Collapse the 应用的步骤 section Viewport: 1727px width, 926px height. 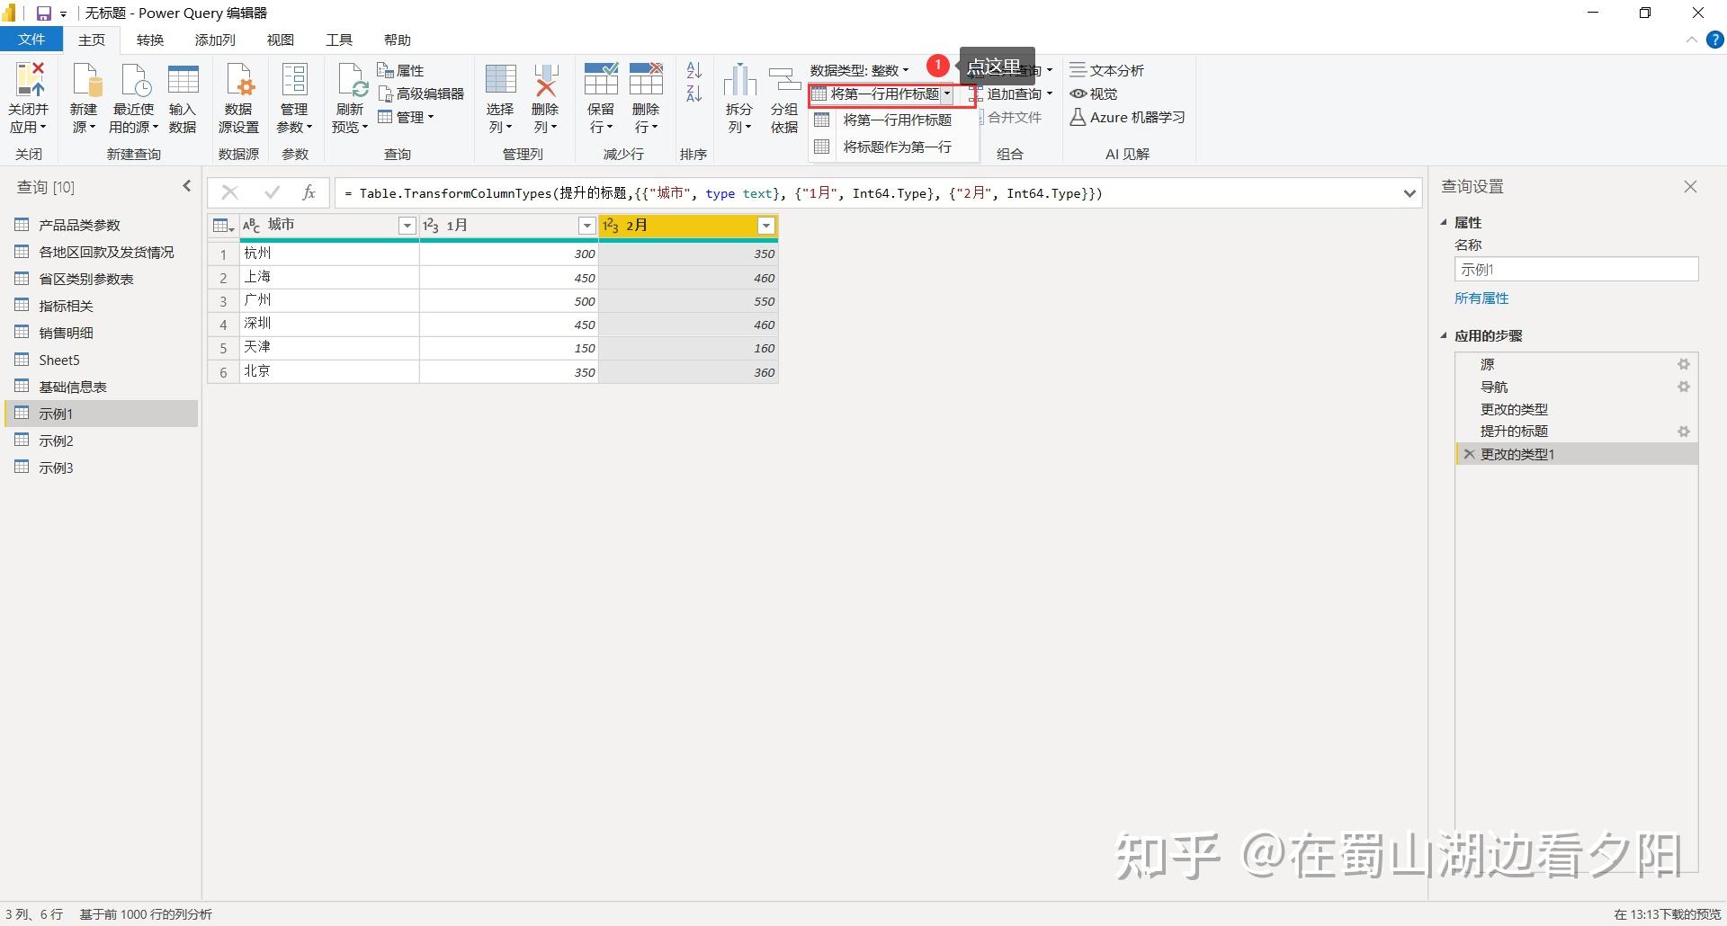[1445, 335]
